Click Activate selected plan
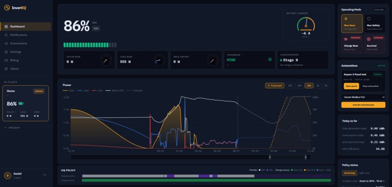This screenshot has width=392, height=187. pos(363,105)
